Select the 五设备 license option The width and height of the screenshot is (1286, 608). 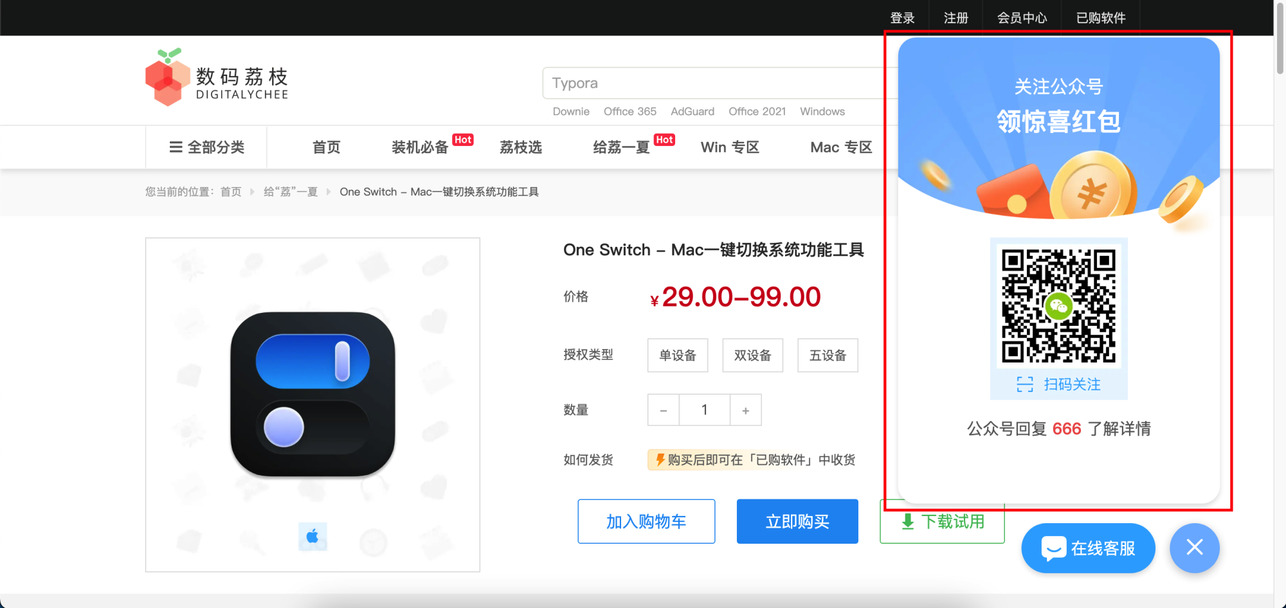828,355
